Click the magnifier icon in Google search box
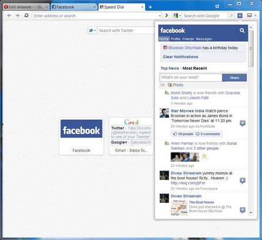The height and width of the screenshot is (240, 262). click(231, 15)
